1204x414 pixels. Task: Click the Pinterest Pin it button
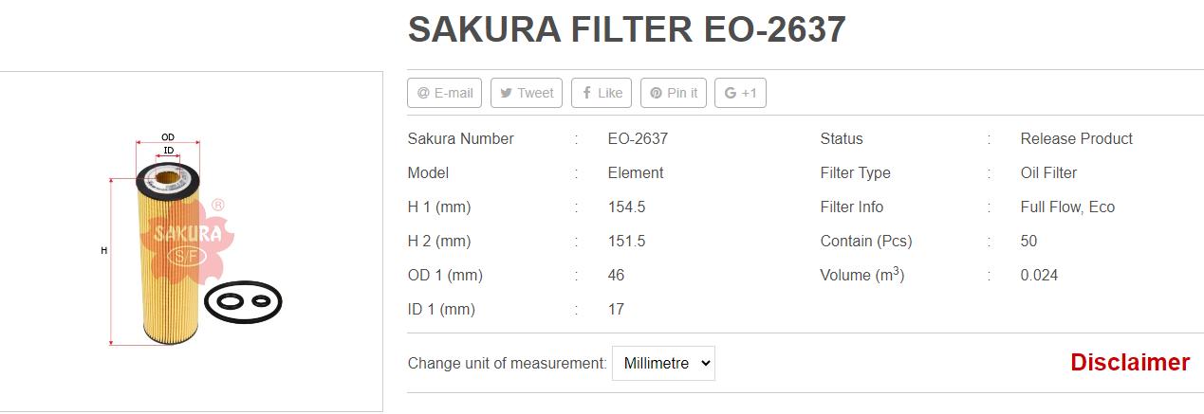tap(674, 93)
